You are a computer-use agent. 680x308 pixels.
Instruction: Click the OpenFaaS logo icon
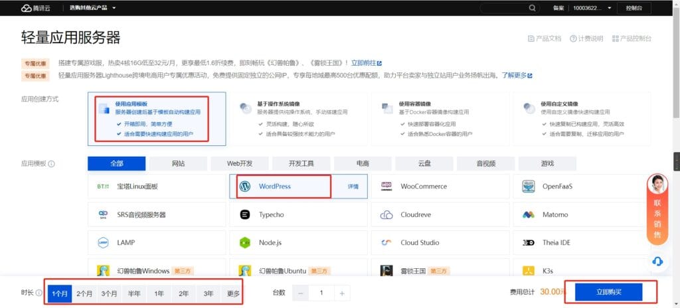(x=528, y=187)
